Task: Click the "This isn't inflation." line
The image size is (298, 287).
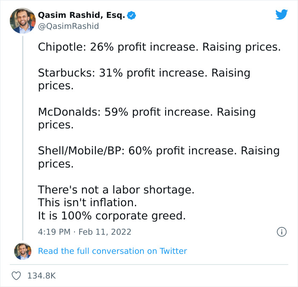Action: pyautogui.click(x=87, y=202)
